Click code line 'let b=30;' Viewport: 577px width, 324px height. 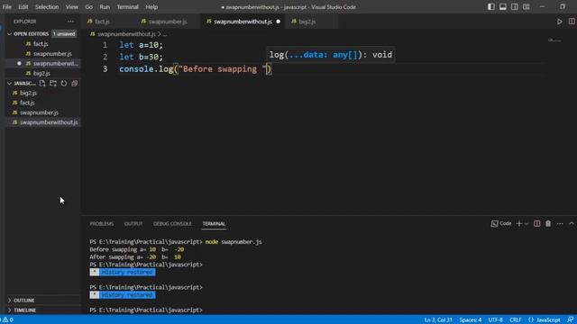pyautogui.click(x=141, y=57)
